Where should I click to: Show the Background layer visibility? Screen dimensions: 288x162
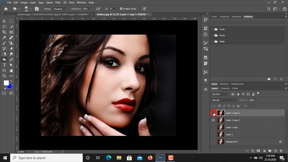213,142
